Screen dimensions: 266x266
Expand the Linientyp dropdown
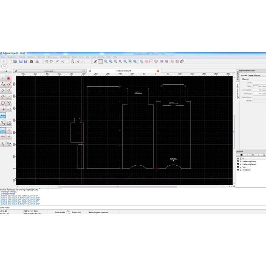coord(260,93)
